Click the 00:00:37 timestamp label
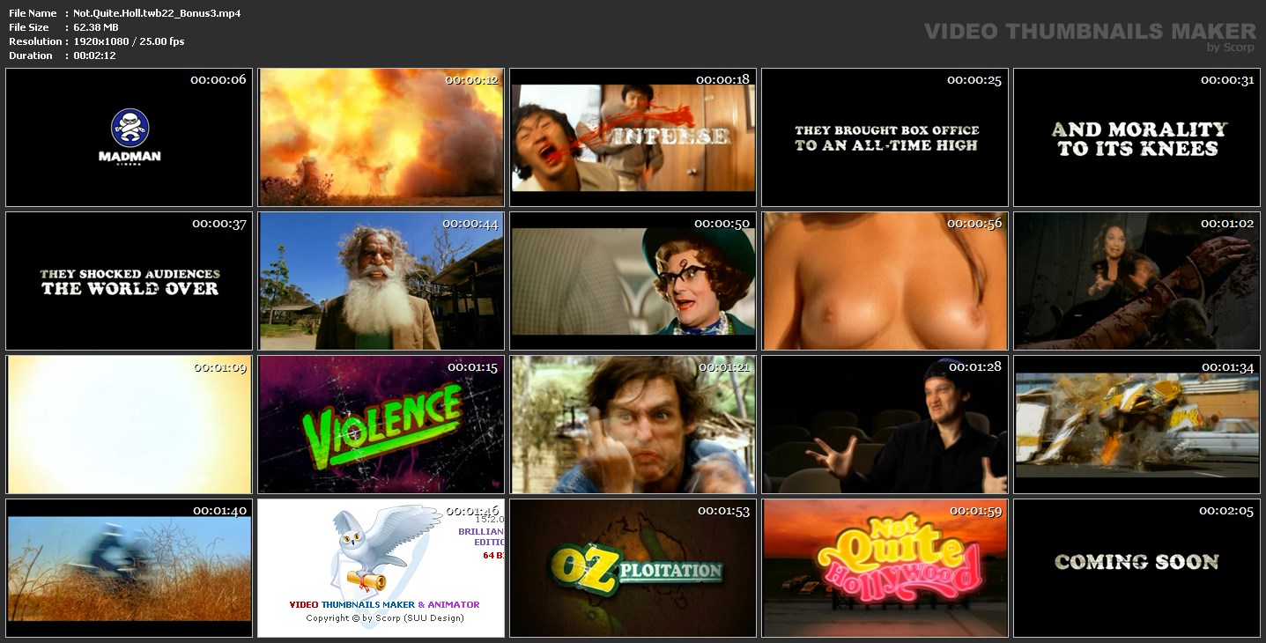 click(x=219, y=223)
